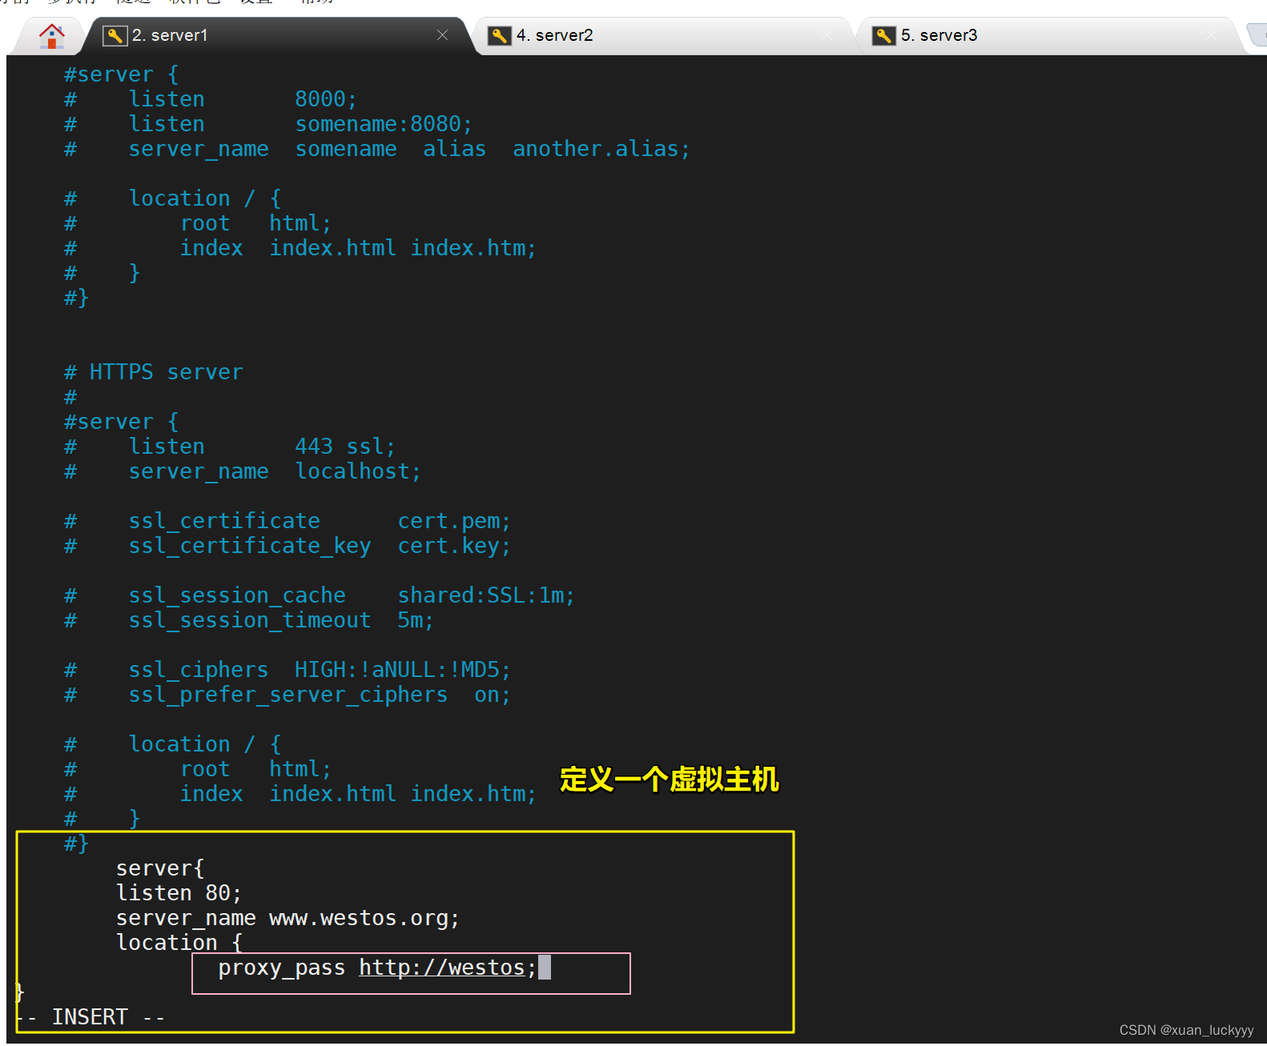Click the 'server_name www.westos.org;' line
1267x1046 pixels.
coord(288,918)
